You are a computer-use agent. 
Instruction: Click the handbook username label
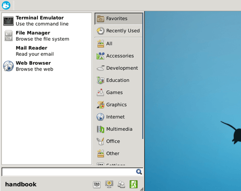click(21, 184)
